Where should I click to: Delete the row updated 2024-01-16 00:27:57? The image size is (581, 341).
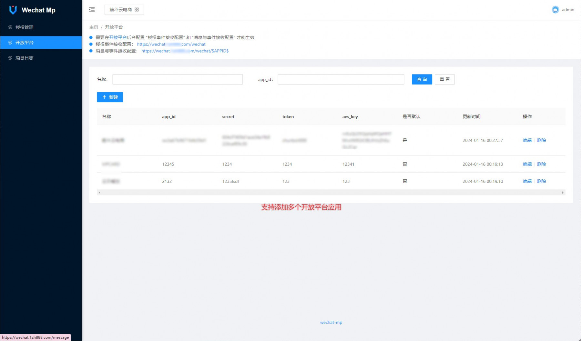pyautogui.click(x=541, y=140)
